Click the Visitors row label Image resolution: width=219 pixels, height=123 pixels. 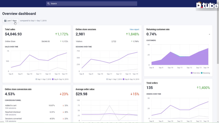pos(79,41)
